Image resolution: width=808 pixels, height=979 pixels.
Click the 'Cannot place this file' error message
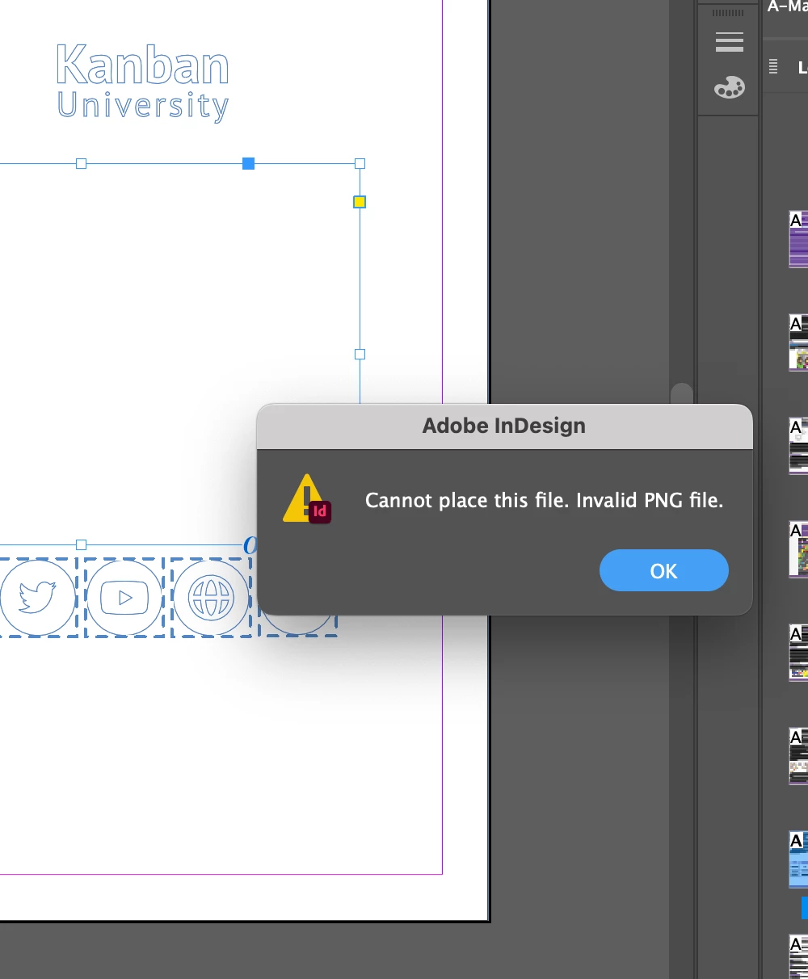pos(544,500)
